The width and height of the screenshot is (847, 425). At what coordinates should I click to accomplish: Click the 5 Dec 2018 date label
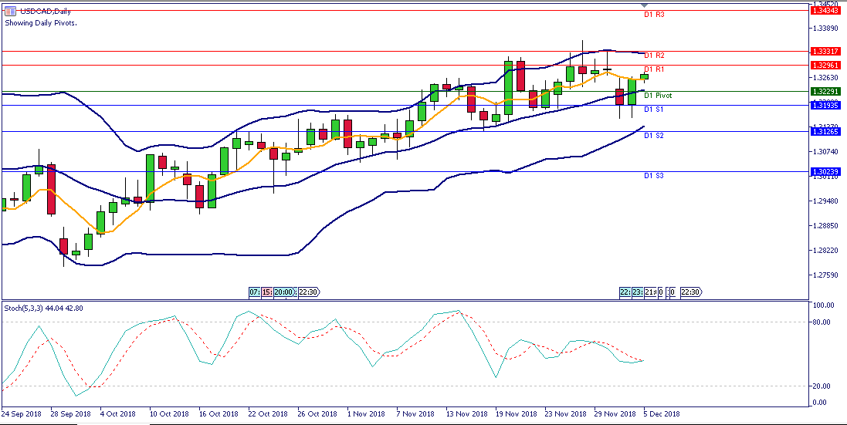point(662,414)
